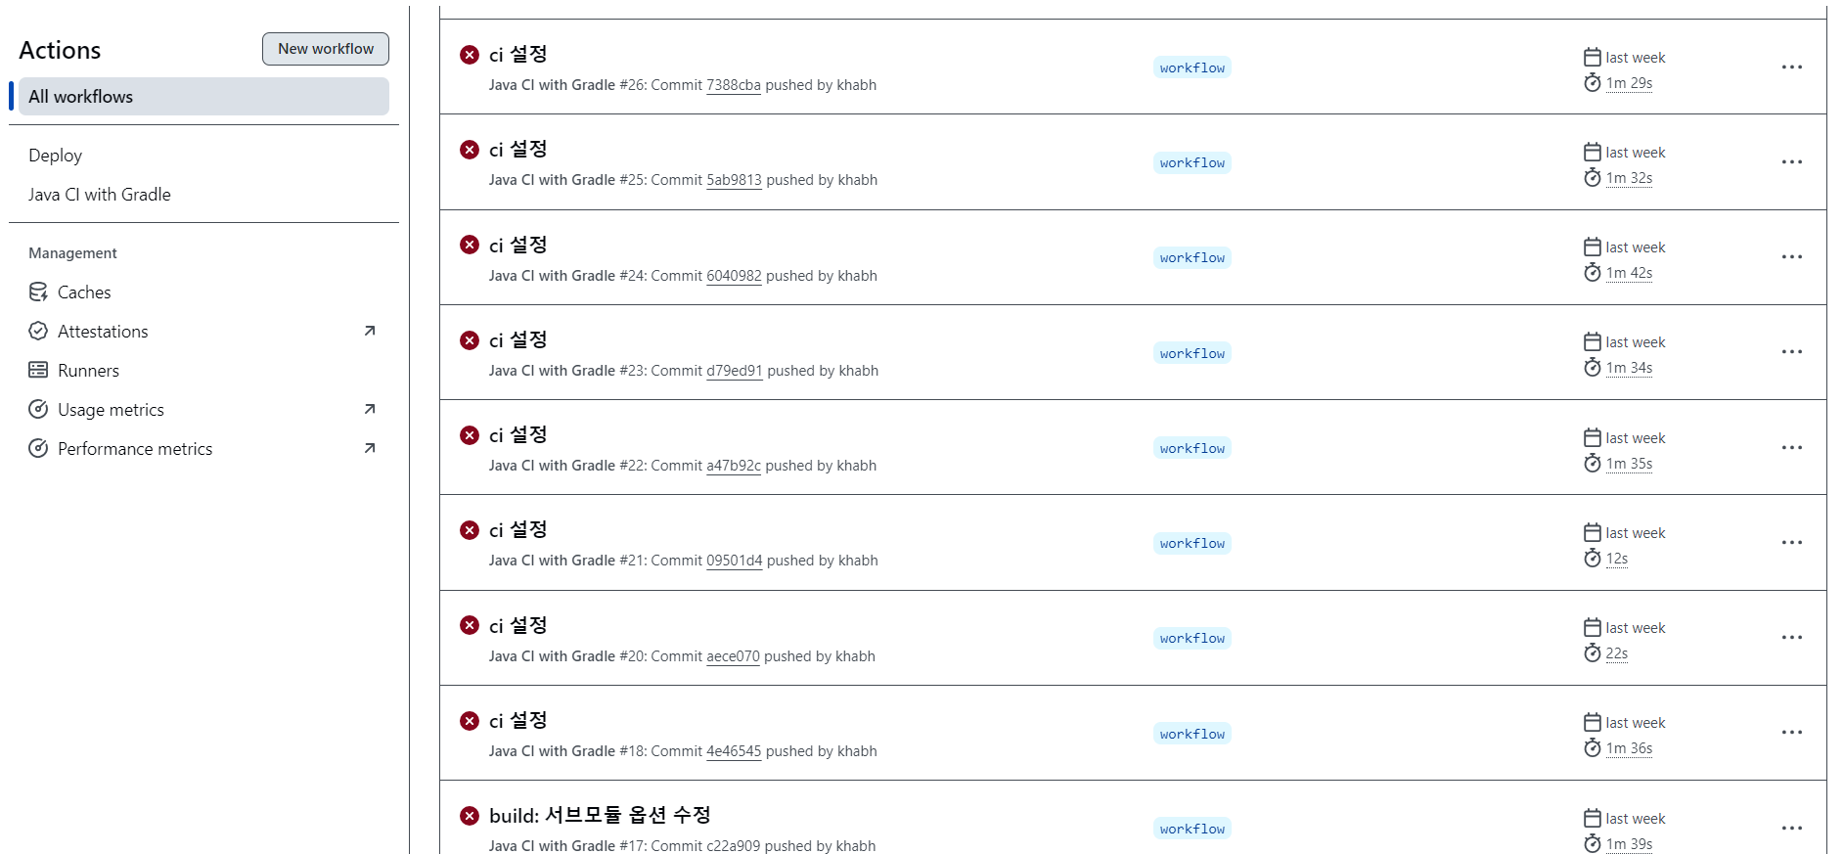Expand the options menu for run #20
Image resolution: width=1844 pixels, height=854 pixels.
[x=1792, y=637]
